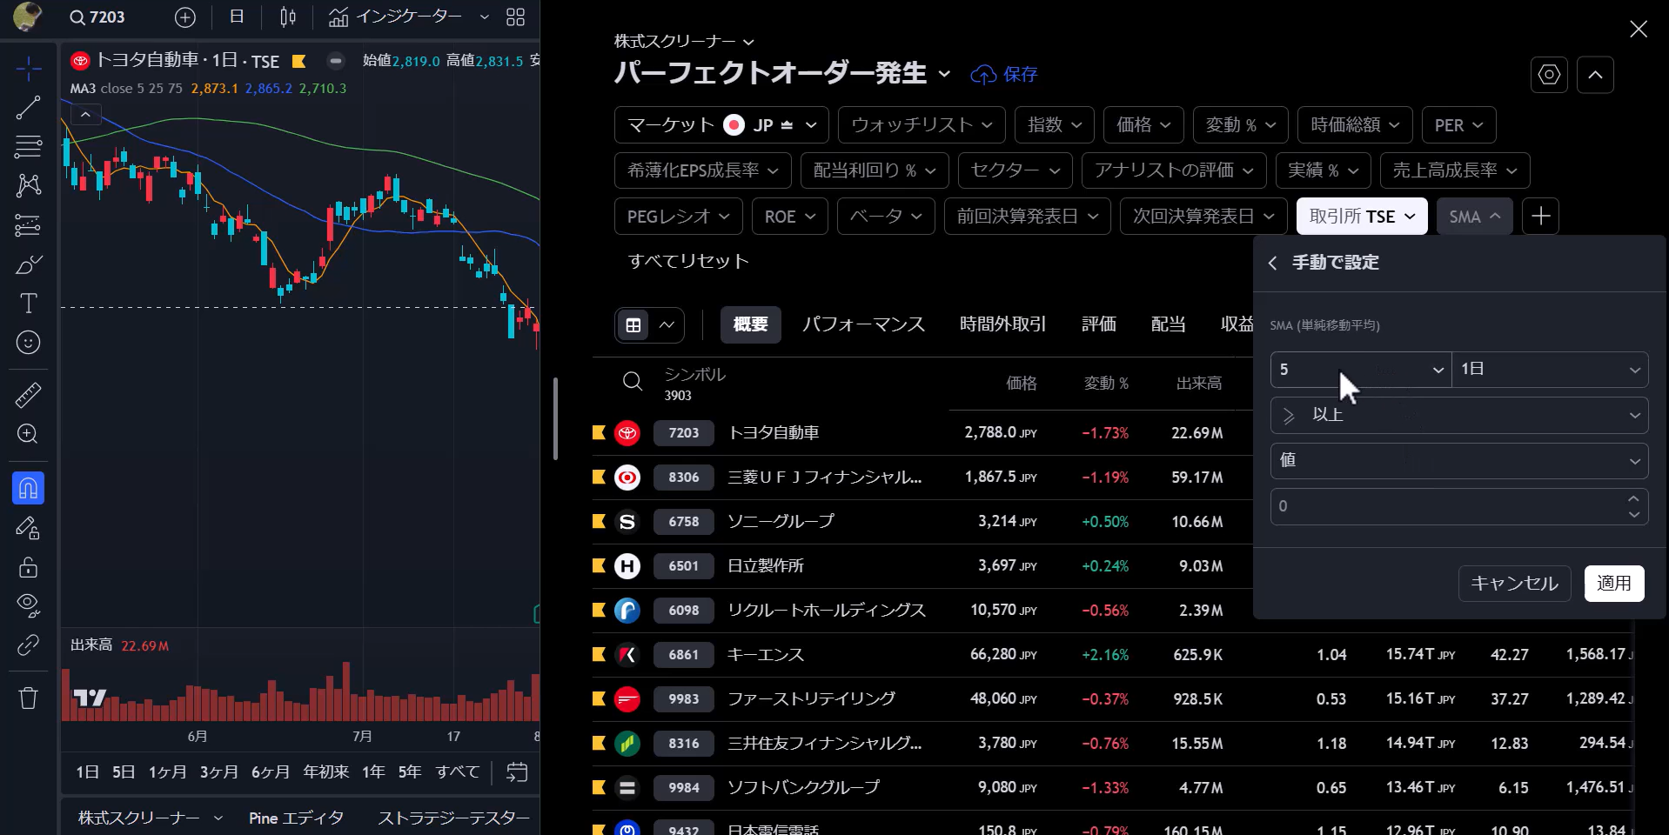Open the emoji icons tool
The height and width of the screenshot is (835, 1669).
point(28,343)
